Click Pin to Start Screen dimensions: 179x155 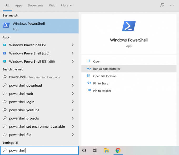[x=129, y=83]
